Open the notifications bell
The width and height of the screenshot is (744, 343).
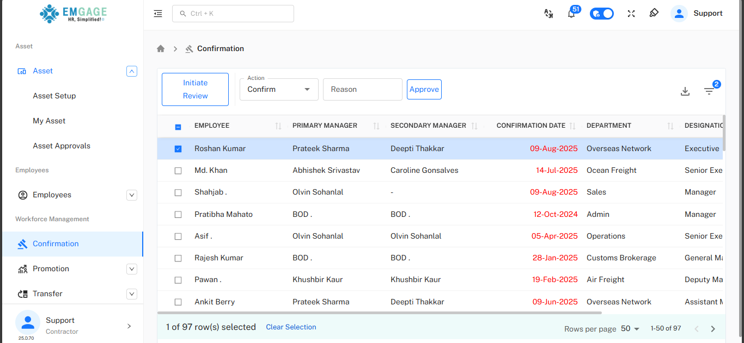tap(571, 14)
